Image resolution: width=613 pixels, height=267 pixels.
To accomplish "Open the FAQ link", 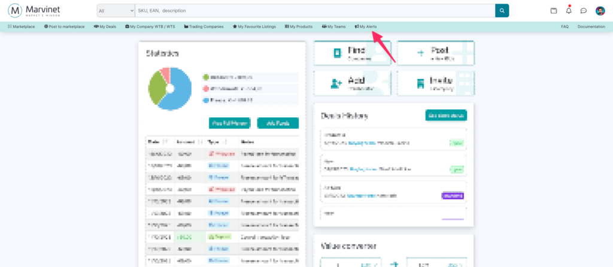I will coord(565,27).
